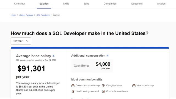Click the $4,000 cash bonus amount
Image resolution: width=176 pixels, height=99 pixels.
[103, 64]
